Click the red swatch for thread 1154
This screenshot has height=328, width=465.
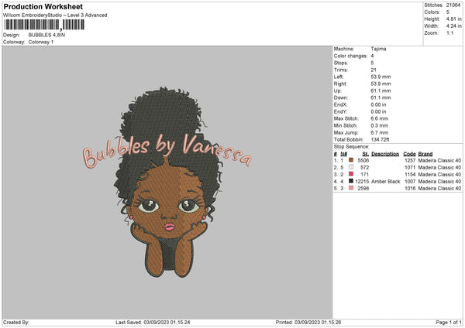pos(351,174)
